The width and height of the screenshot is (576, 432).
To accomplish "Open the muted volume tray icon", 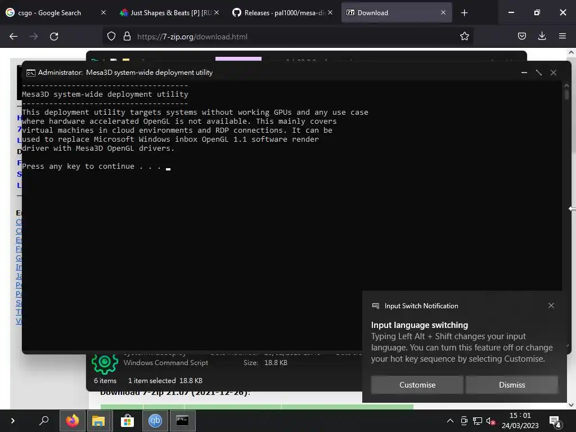I will [x=491, y=421].
